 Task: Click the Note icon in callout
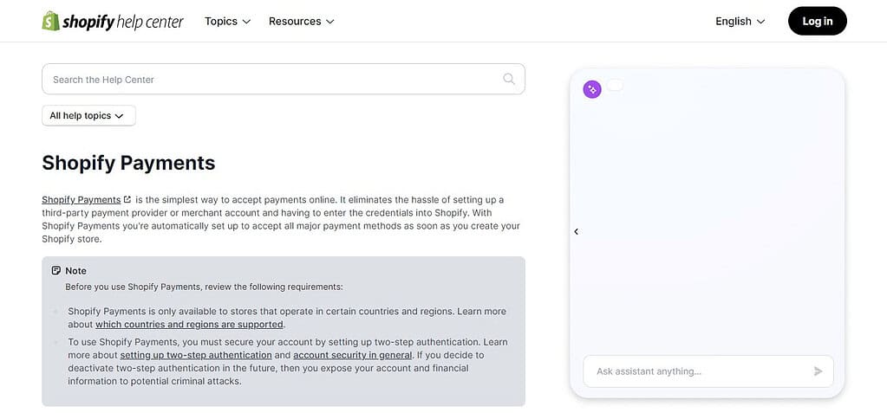[56, 271]
